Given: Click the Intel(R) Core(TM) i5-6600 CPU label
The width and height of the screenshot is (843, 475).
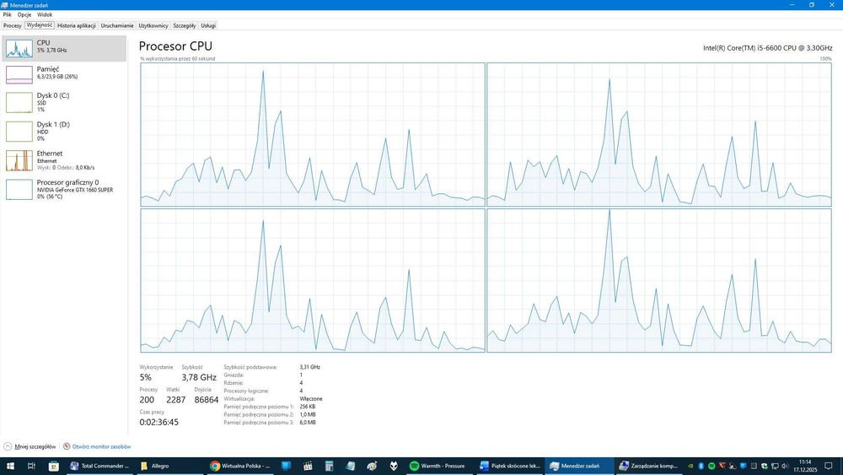Looking at the screenshot, I should (x=768, y=48).
